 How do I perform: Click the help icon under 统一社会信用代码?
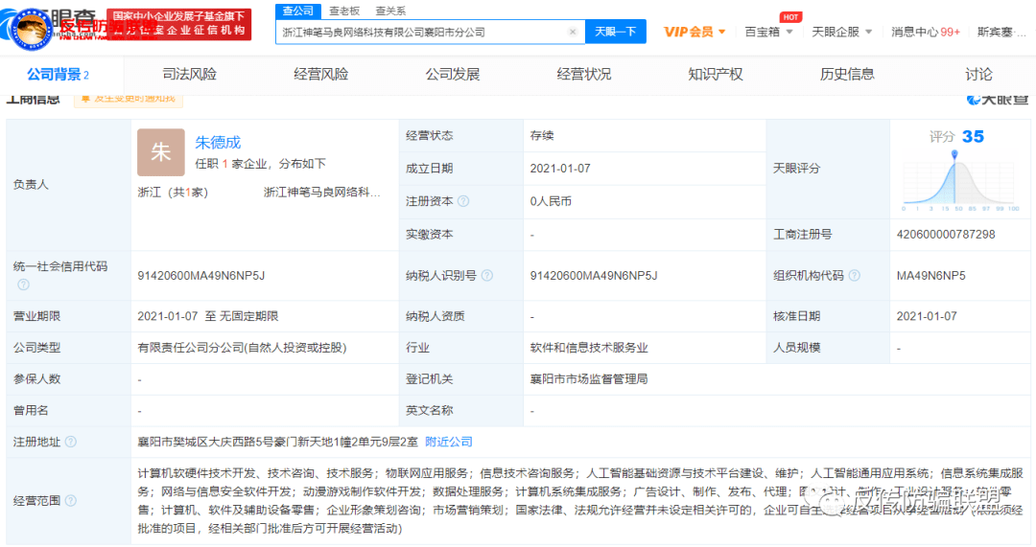(x=23, y=285)
